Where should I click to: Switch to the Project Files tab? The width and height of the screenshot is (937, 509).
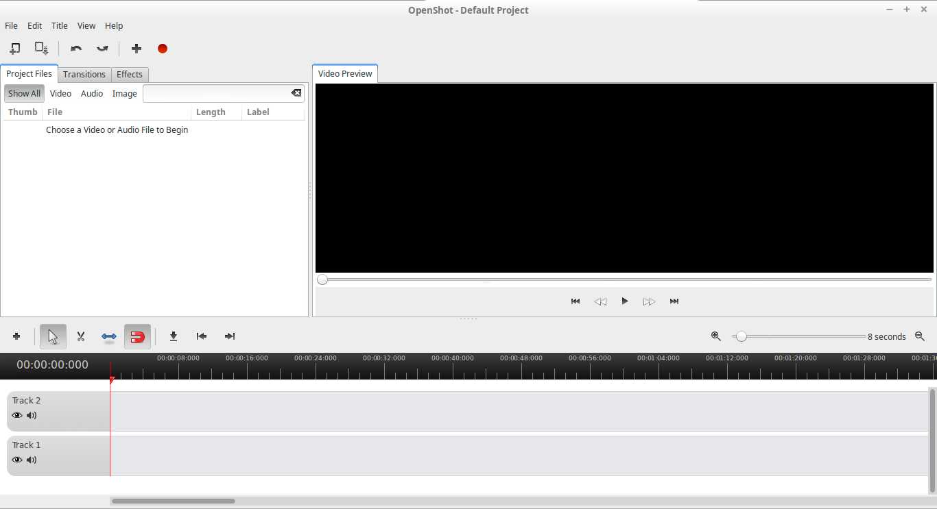29,73
